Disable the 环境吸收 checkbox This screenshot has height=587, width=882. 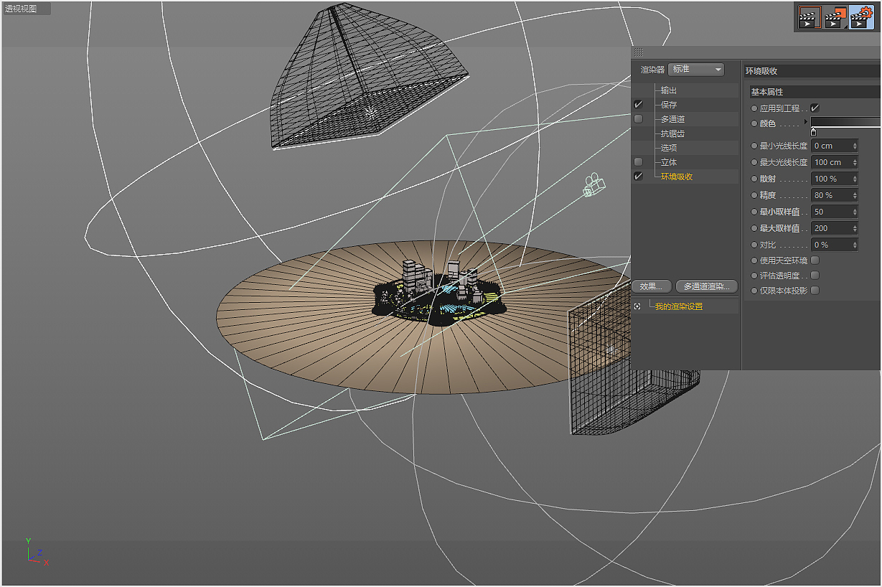click(639, 177)
